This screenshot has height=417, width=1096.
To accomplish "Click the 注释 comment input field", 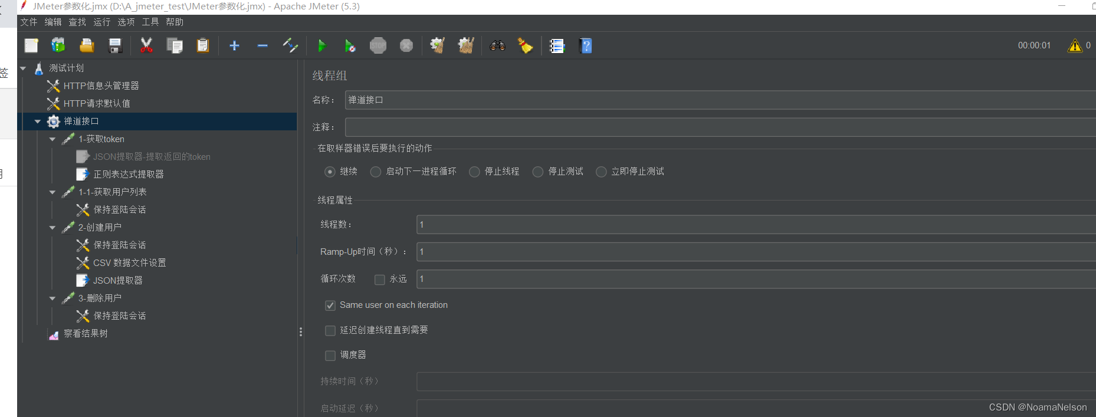I will [x=720, y=127].
